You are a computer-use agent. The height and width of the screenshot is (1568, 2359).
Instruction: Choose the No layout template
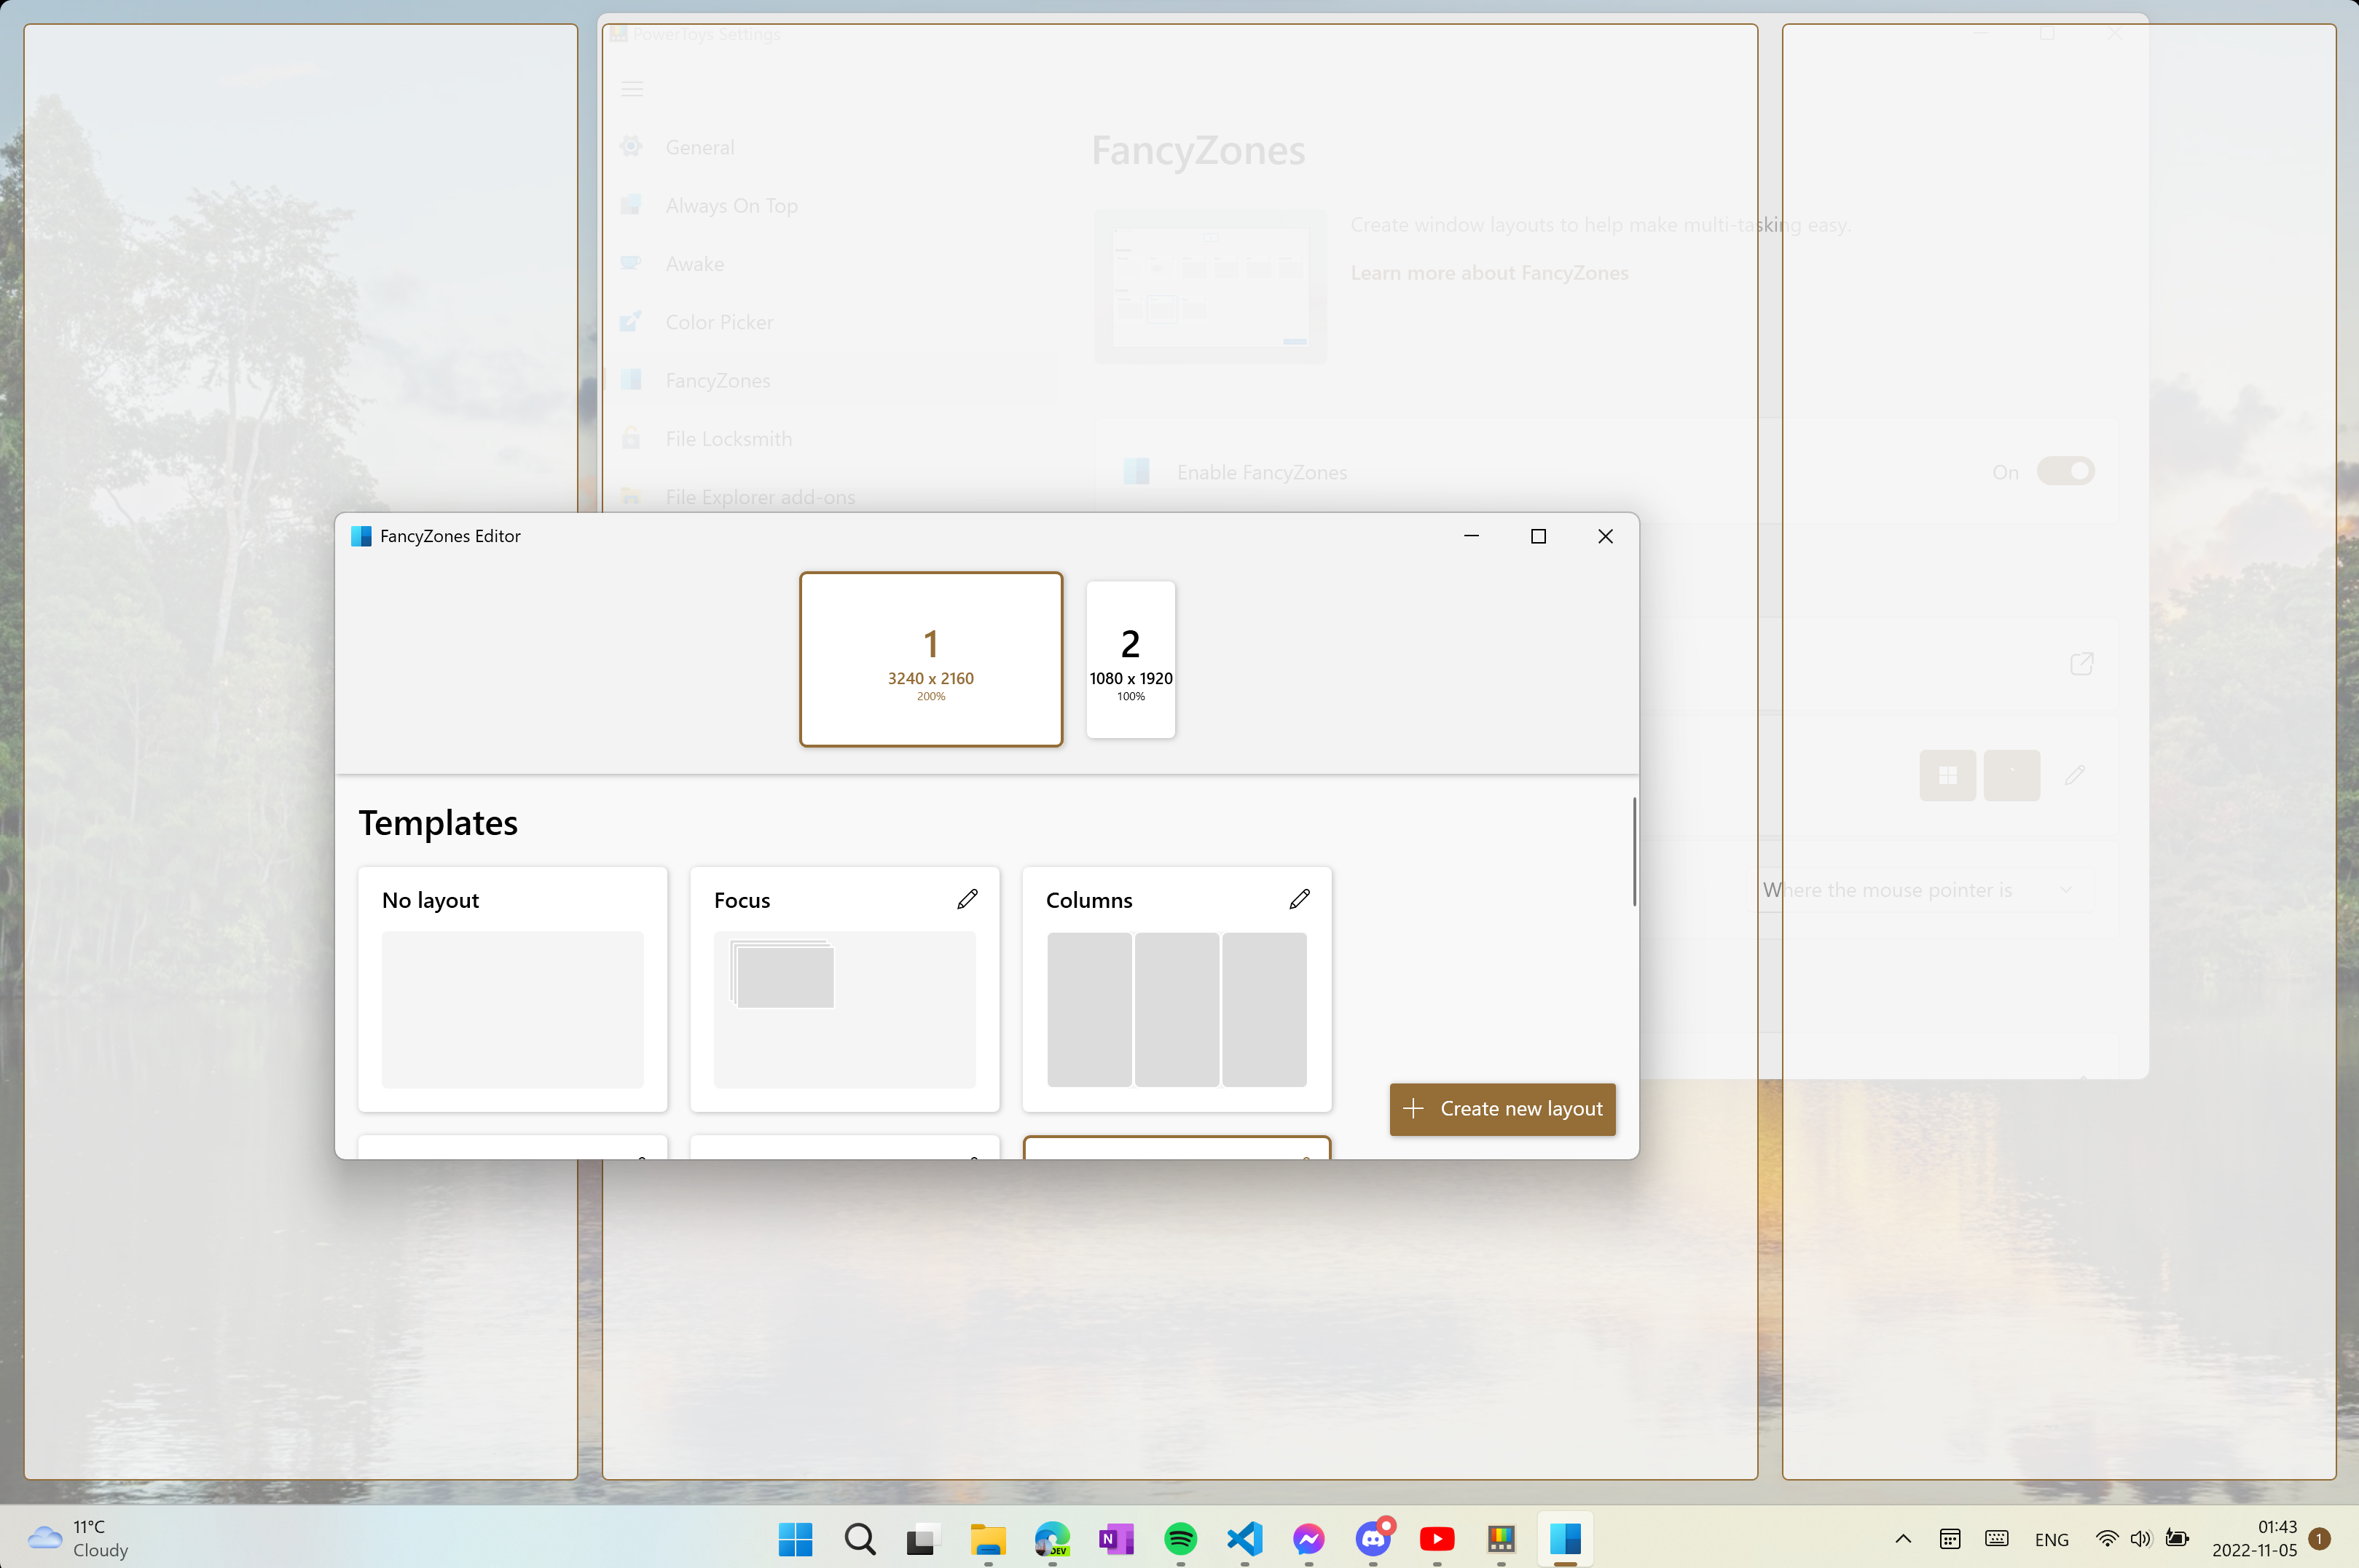coord(513,989)
